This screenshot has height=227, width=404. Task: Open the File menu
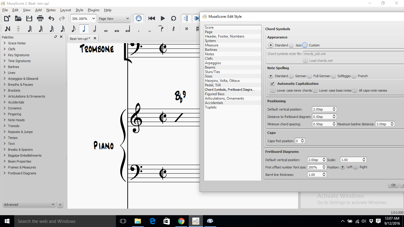pyautogui.click(x=5, y=10)
